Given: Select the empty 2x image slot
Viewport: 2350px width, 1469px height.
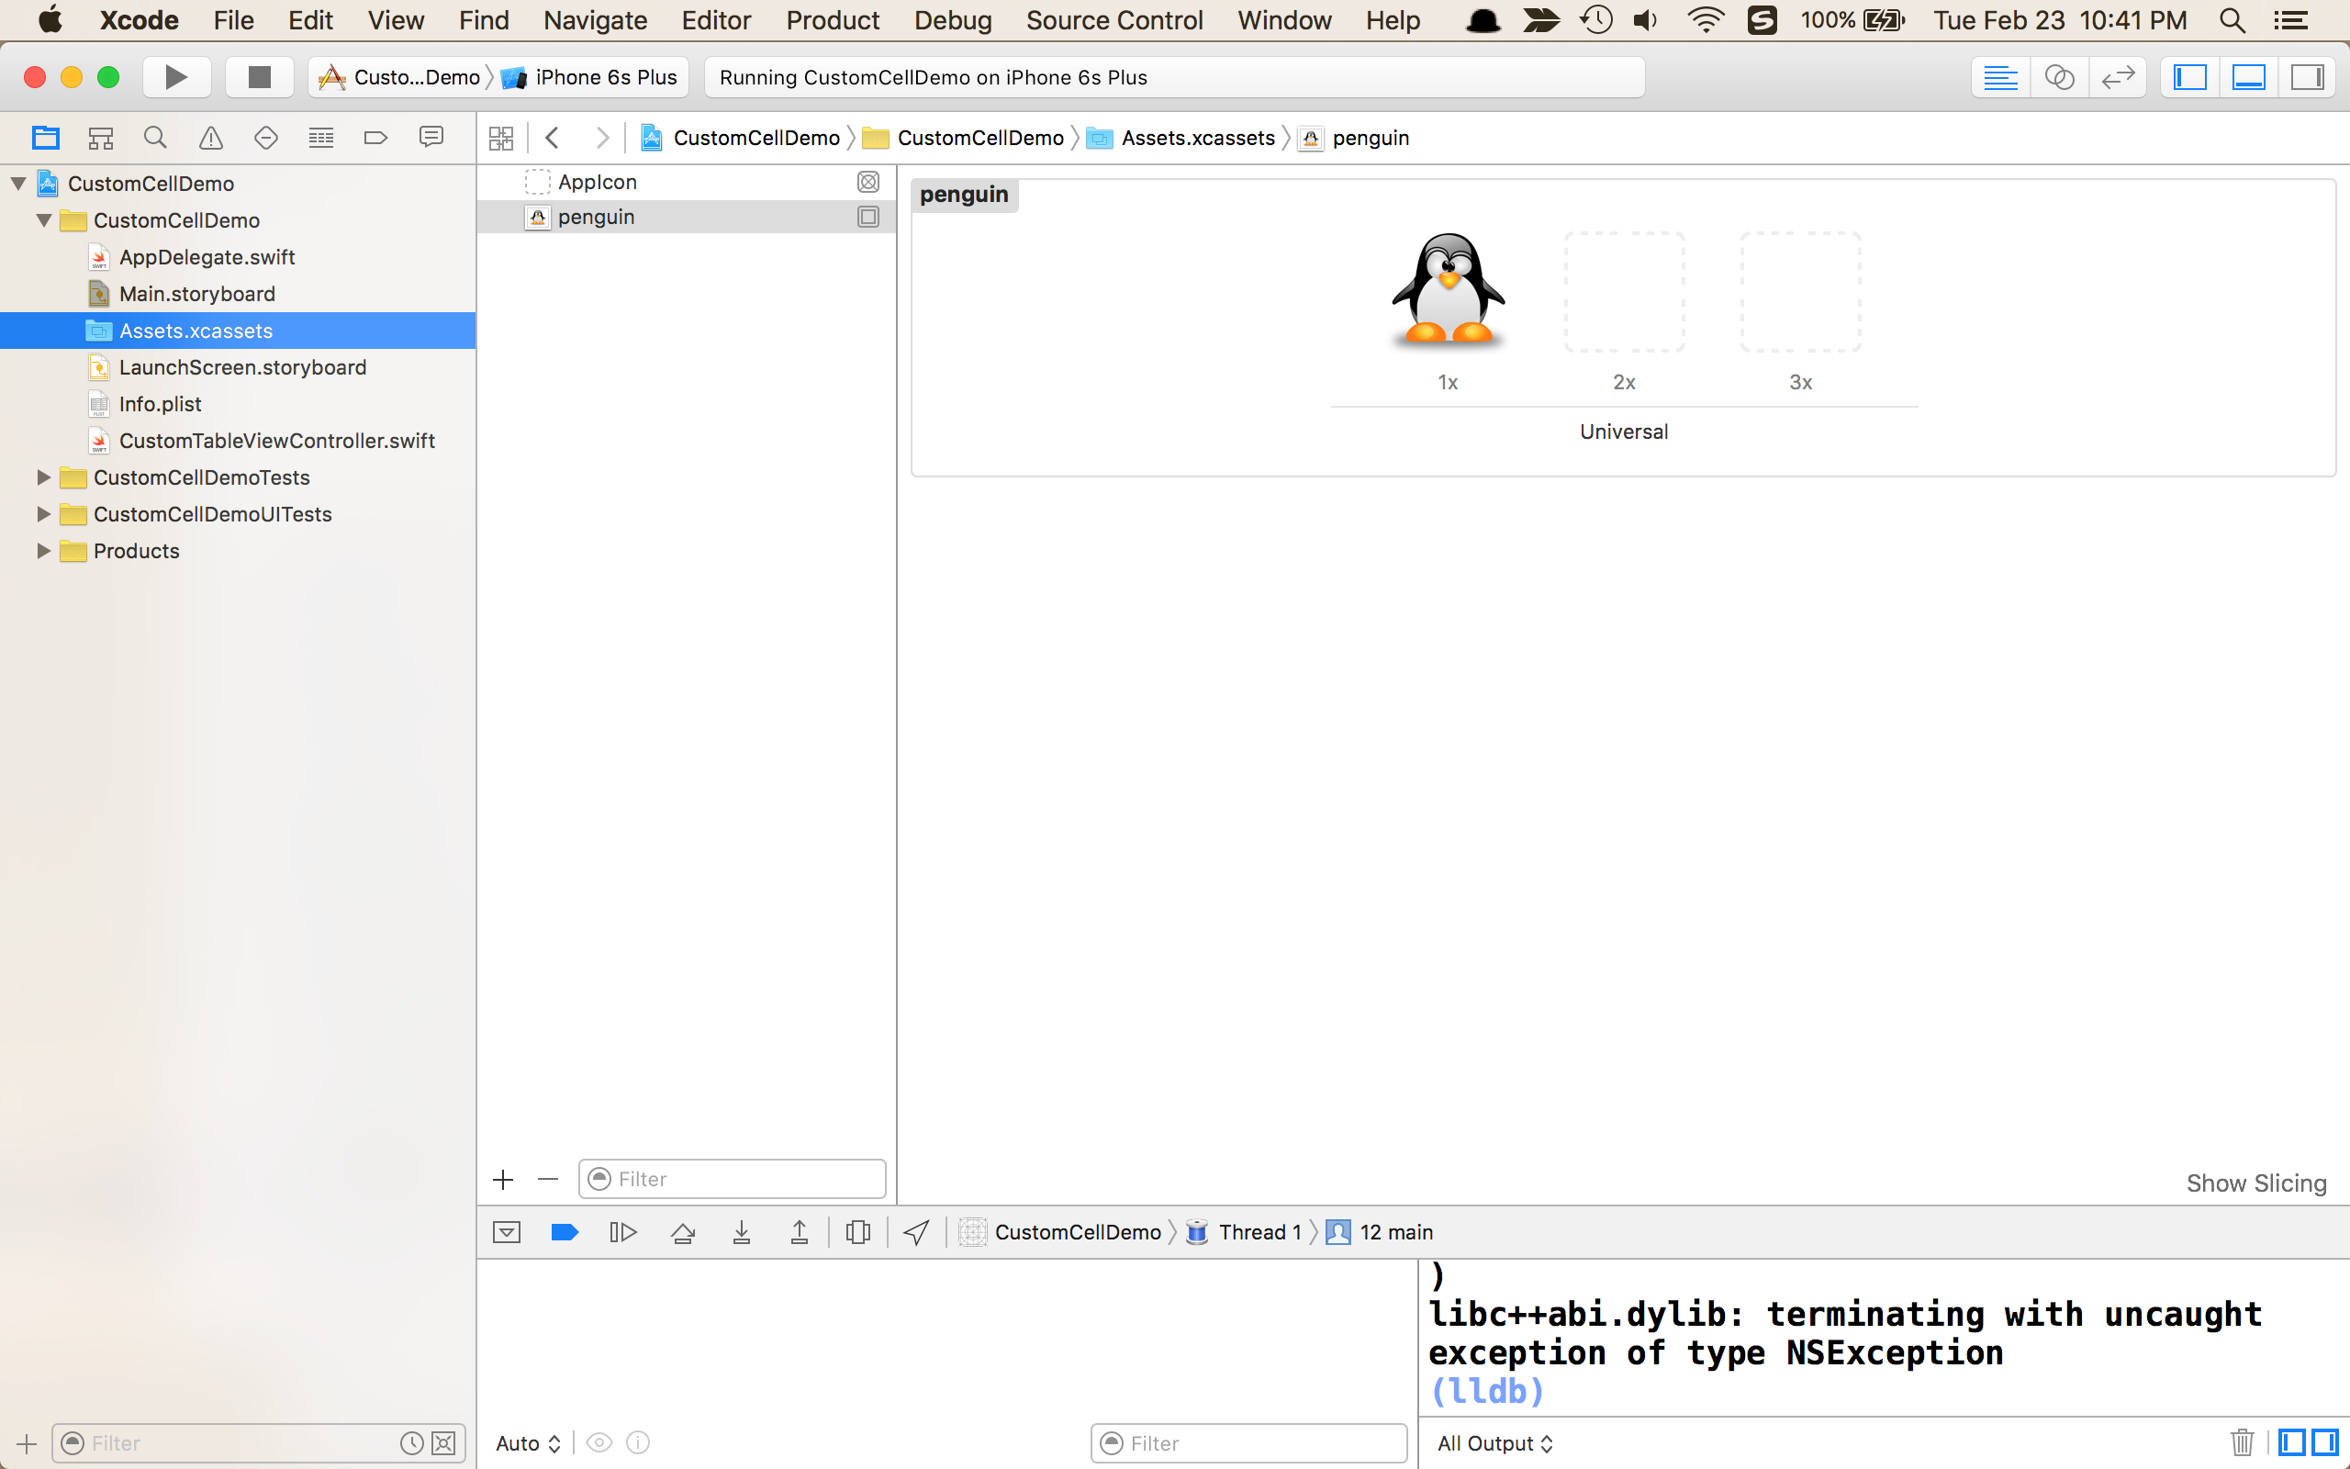Looking at the screenshot, I should click(x=1624, y=291).
